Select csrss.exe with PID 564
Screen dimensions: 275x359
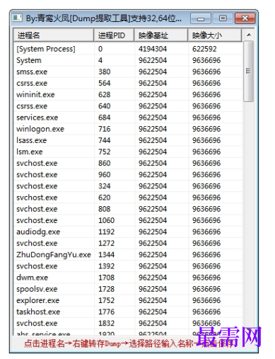click(128, 83)
